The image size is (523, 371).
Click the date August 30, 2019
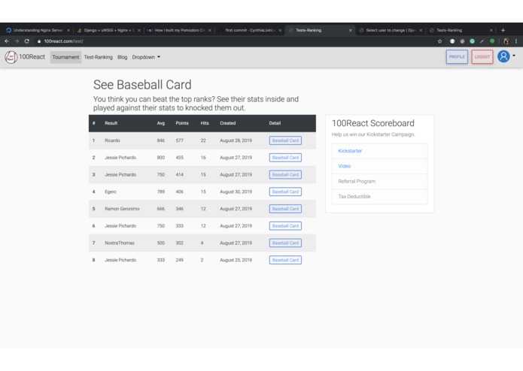coord(236,192)
